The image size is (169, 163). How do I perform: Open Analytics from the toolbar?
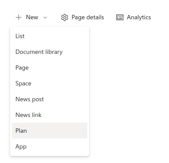tap(133, 17)
